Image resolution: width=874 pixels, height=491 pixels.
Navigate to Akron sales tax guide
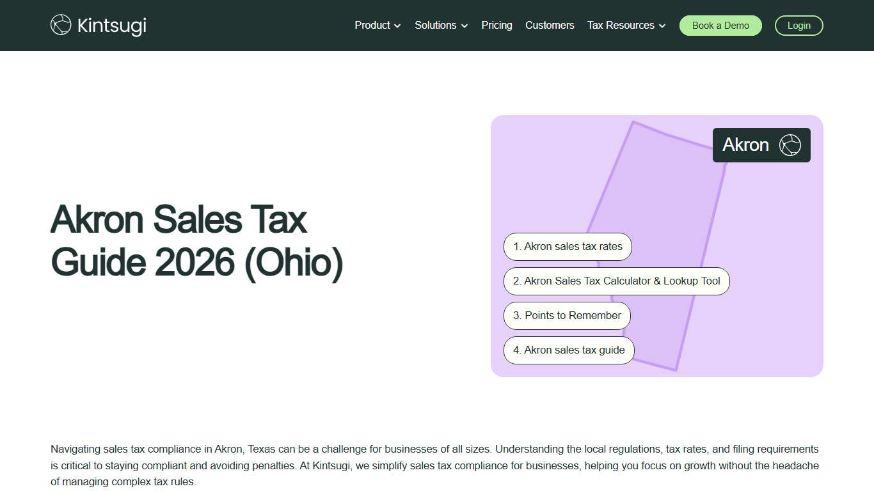568,350
